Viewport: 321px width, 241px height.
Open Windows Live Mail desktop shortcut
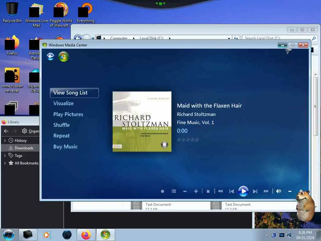36,14
